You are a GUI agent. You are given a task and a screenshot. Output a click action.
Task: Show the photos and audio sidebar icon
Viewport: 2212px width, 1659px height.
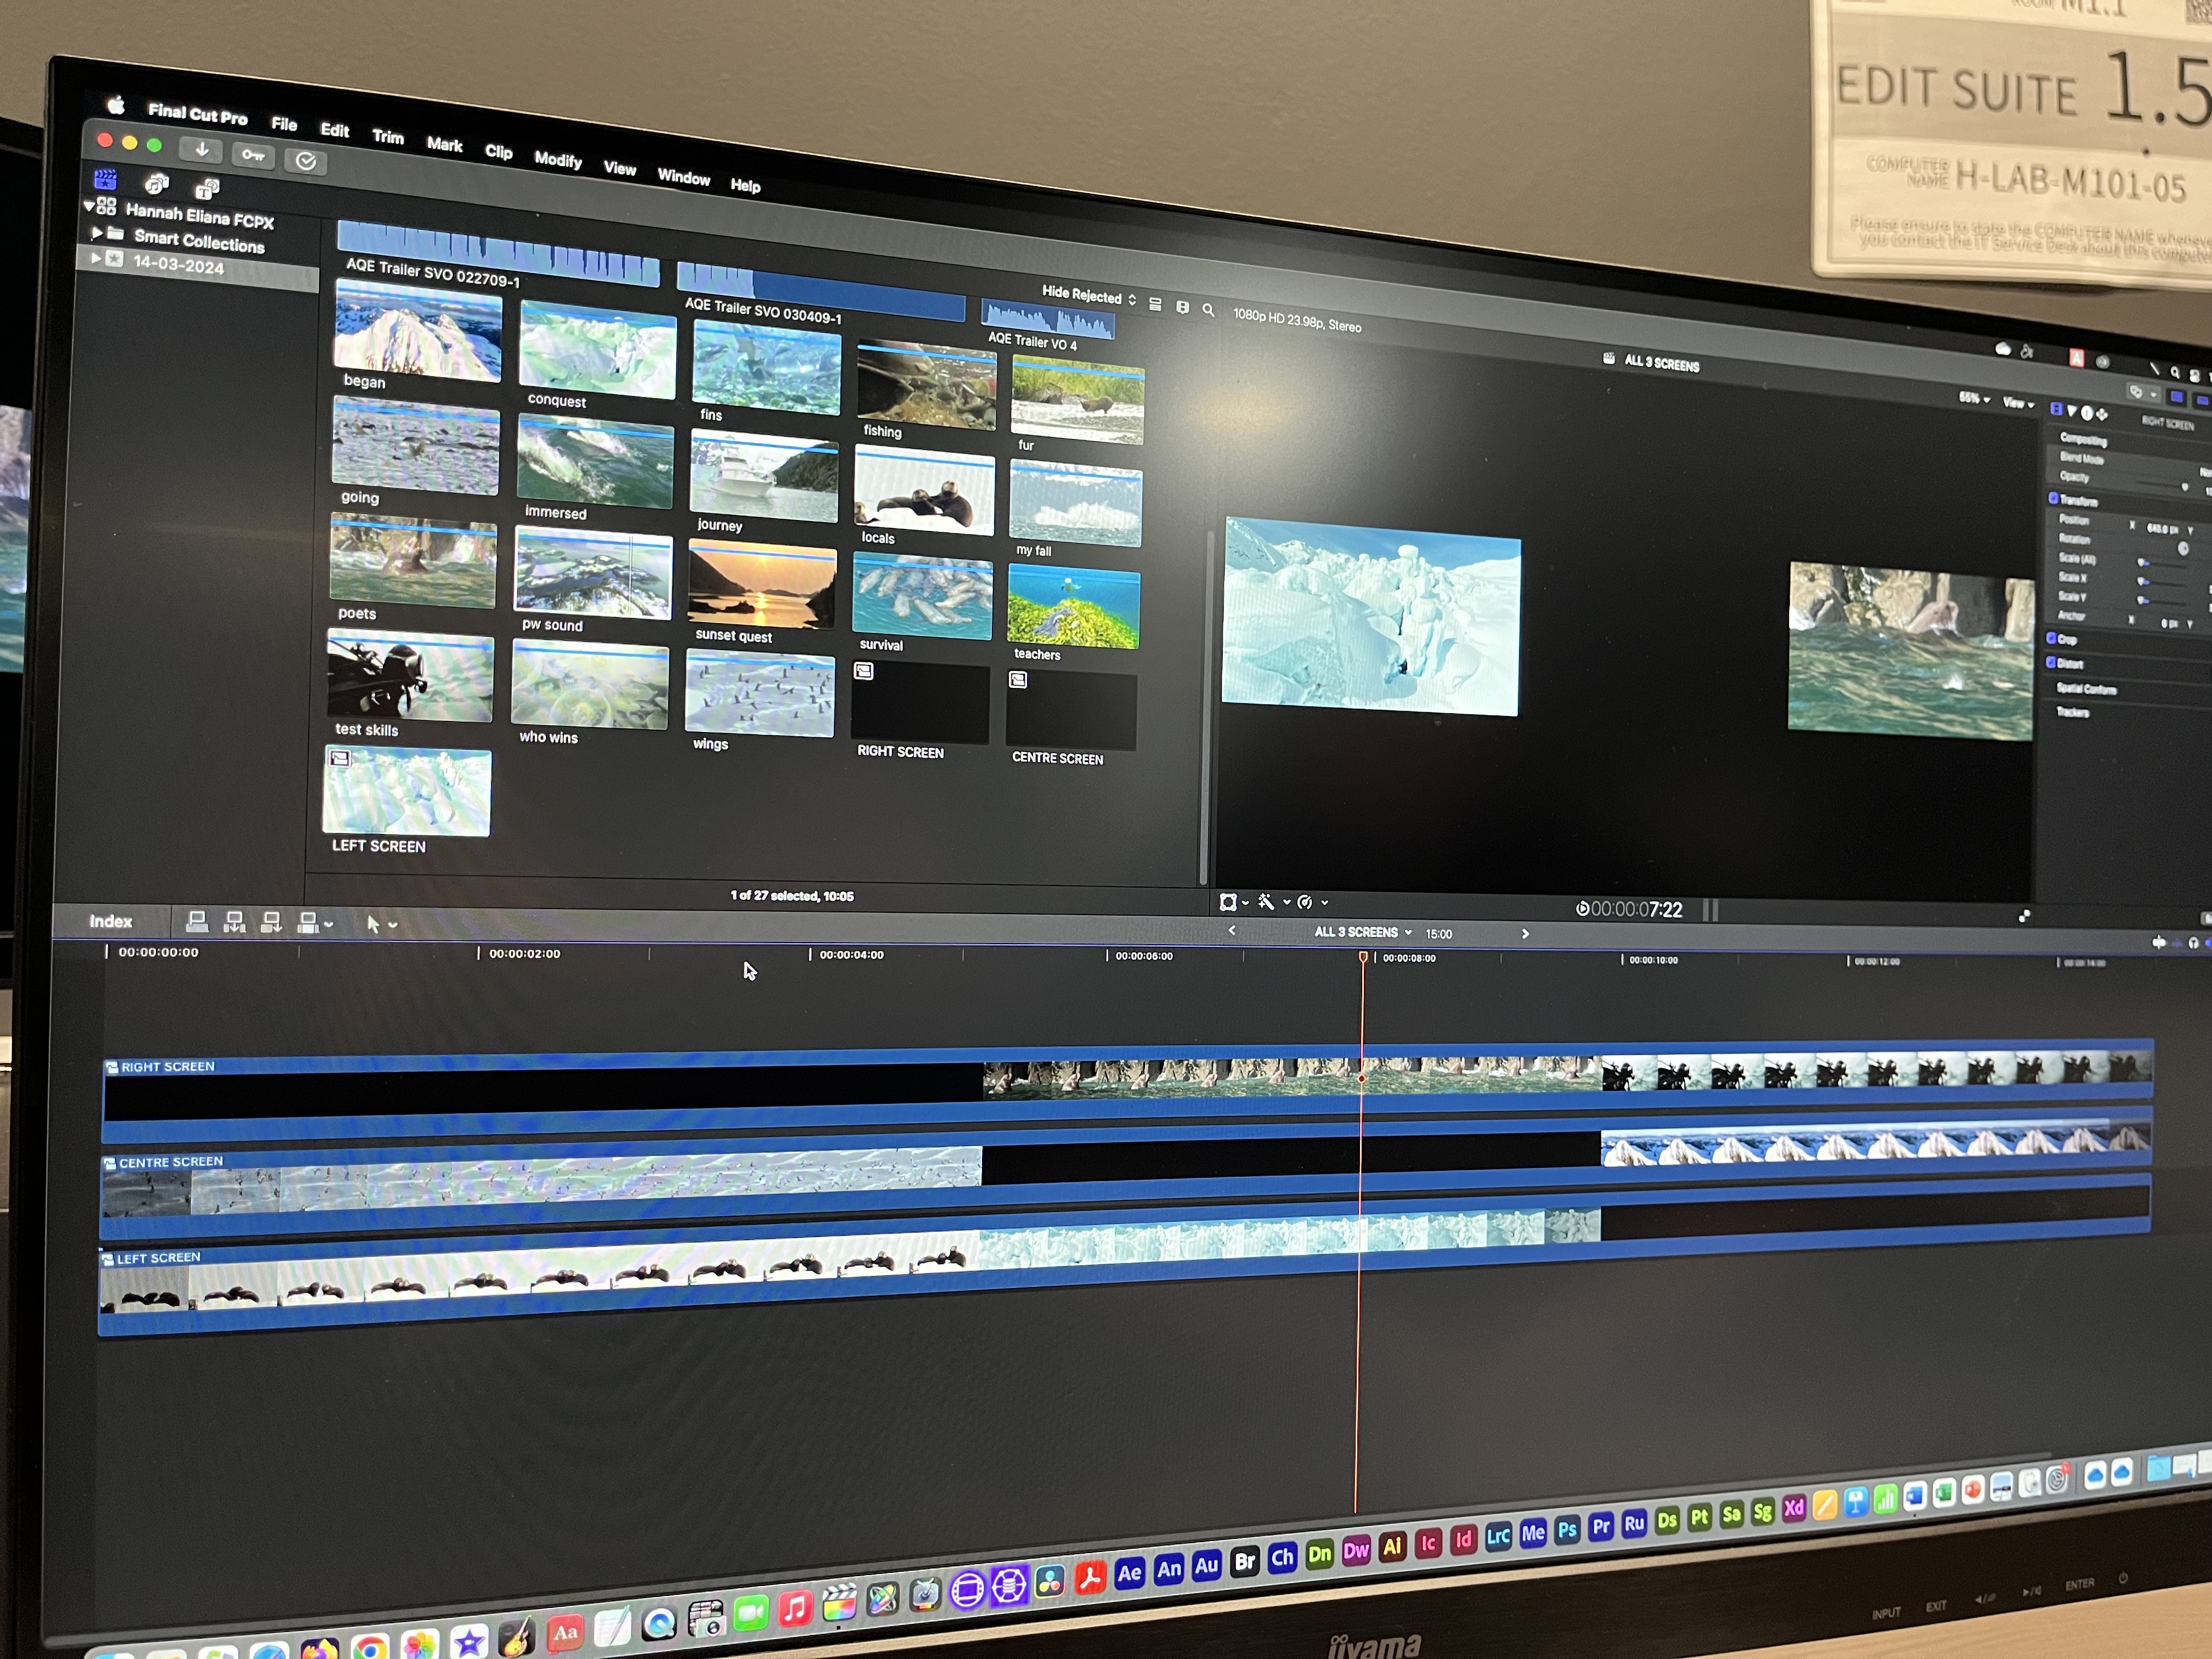[x=157, y=184]
